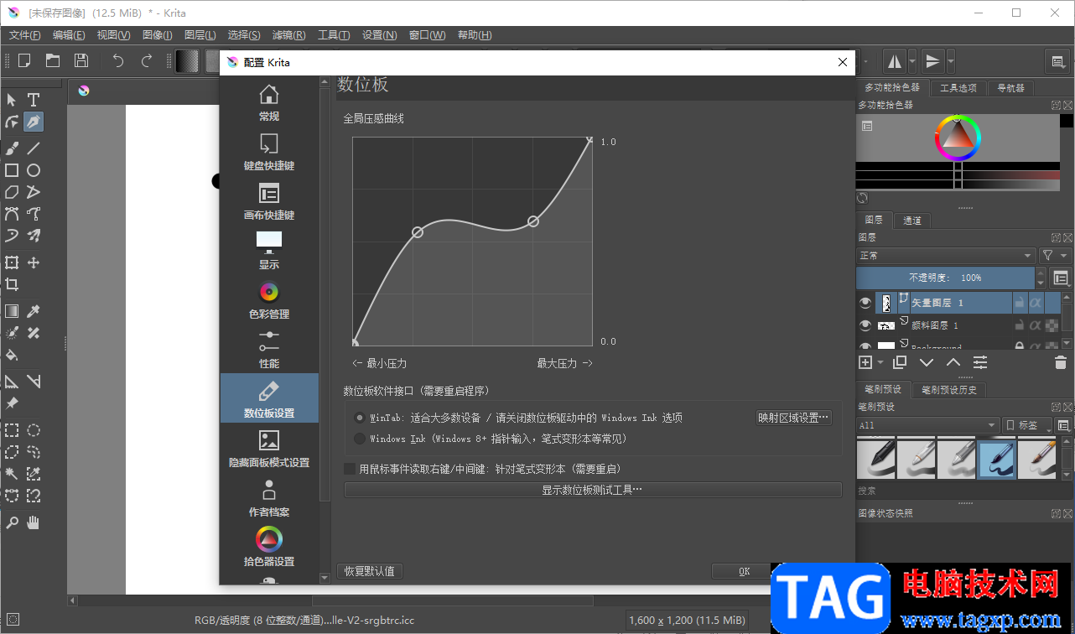This screenshot has height=634, width=1075.
Task: Click the Save document floppy icon
Action: [x=81, y=60]
